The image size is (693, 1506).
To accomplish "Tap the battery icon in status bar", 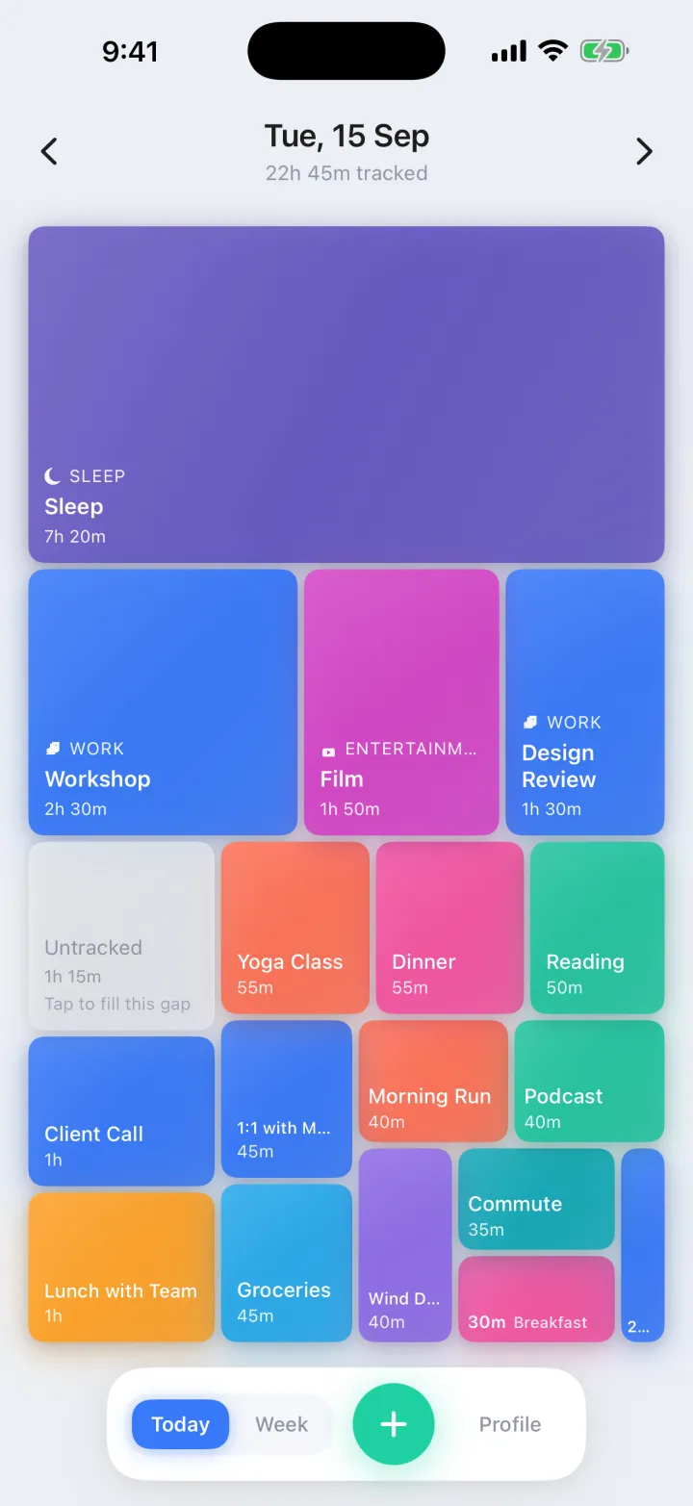I will click(604, 51).
